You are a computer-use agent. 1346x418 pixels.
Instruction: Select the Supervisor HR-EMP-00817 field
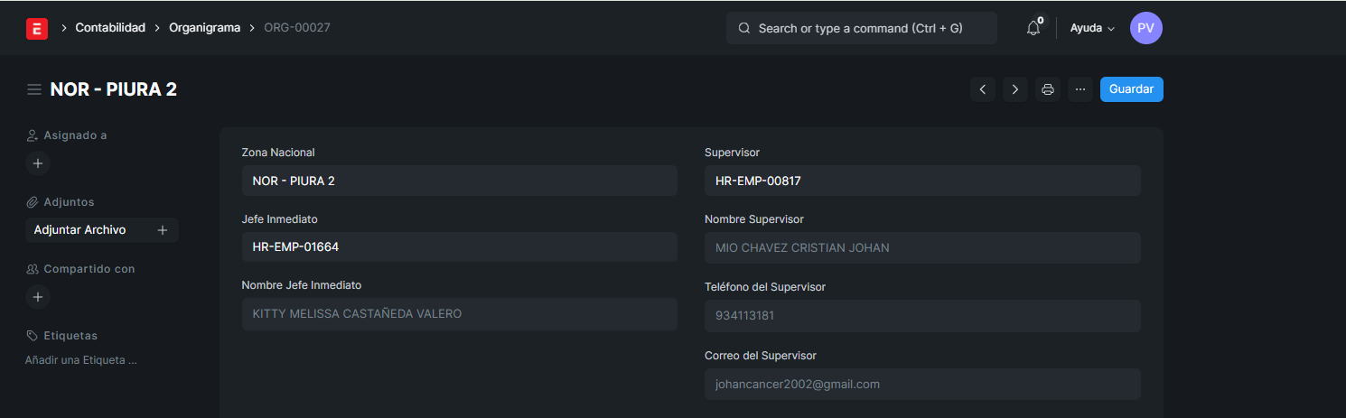tap(921, 181)
